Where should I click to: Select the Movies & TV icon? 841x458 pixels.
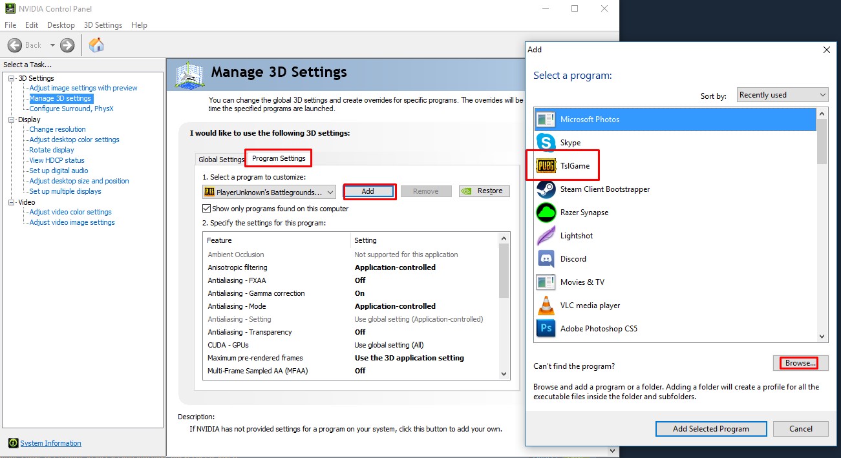tap(546, 282)
